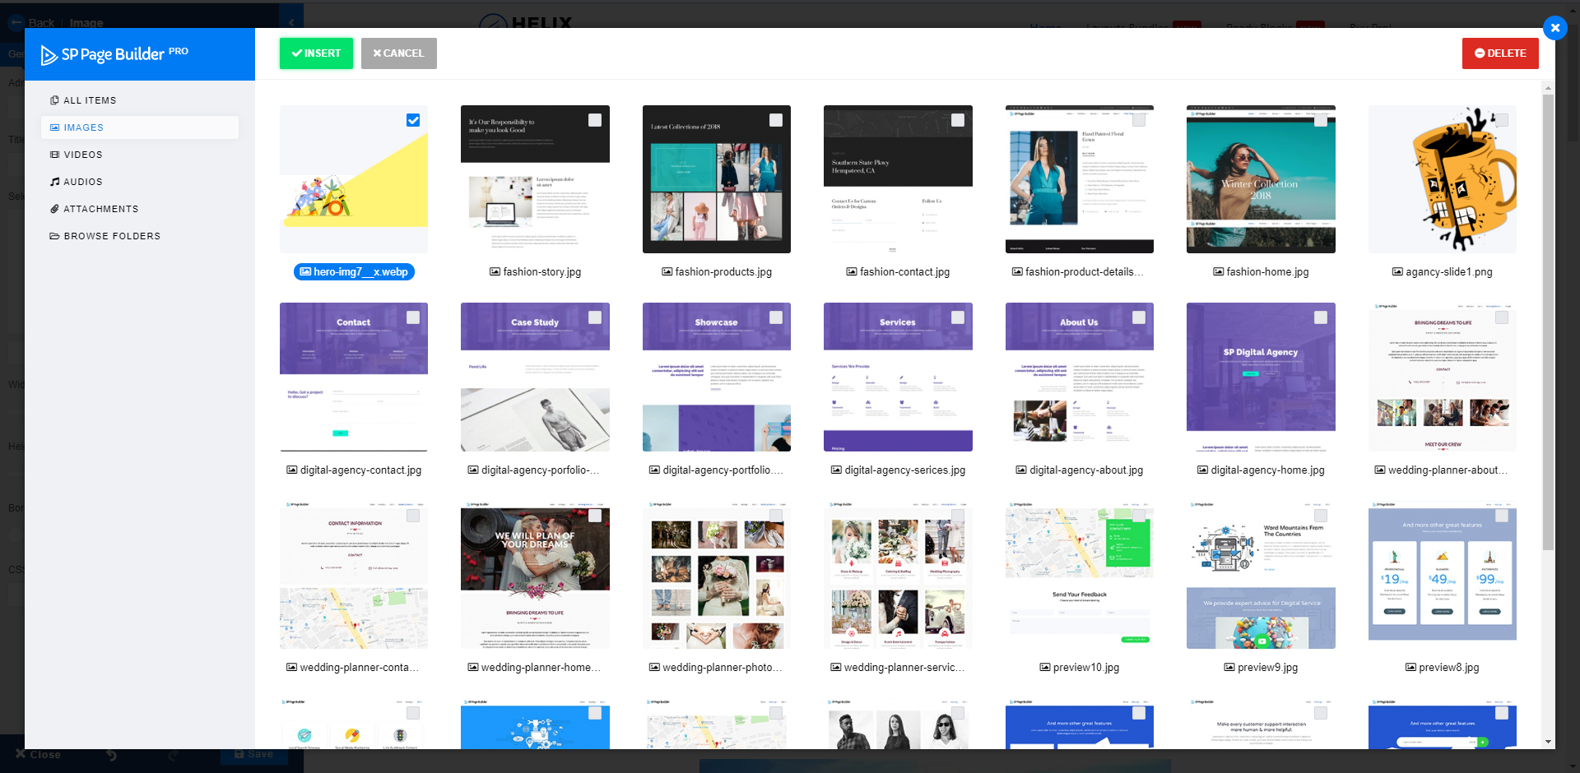The height and width of the screenshot is (773, 1580).
Task: Check the digital-agency-home.jpg checkbox
Action: point(1321,317)
